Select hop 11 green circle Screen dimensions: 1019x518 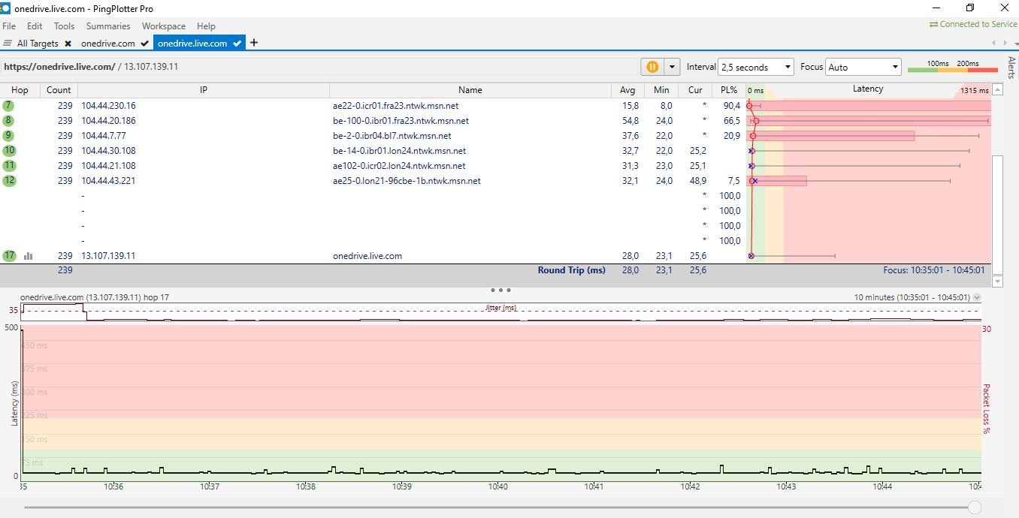(x=9, y=165)
